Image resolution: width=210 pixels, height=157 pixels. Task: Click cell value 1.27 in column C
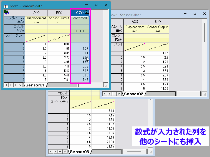[x=80, y=49]
